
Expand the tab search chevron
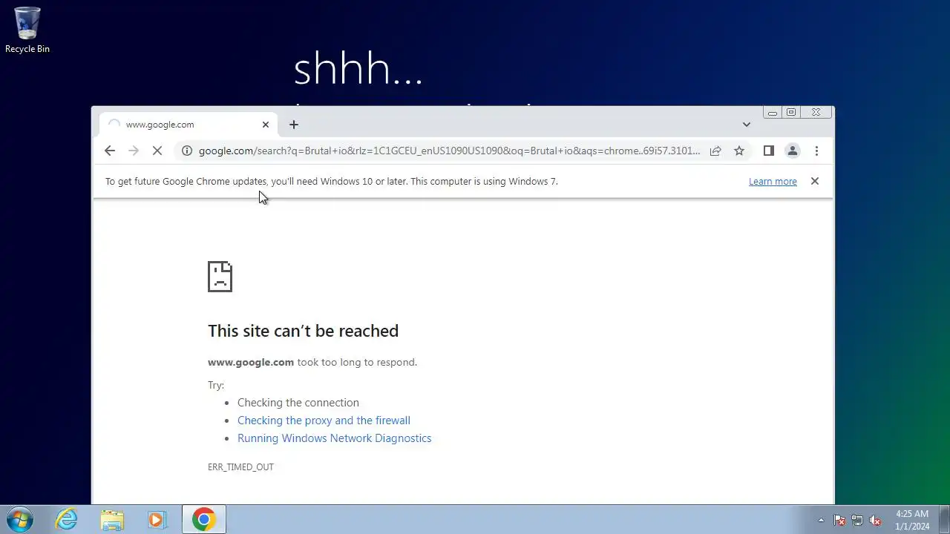point(747,125)
